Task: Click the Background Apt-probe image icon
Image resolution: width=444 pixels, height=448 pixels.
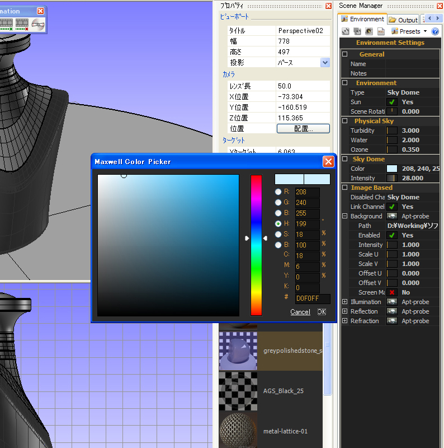Action: click(392, 216)
